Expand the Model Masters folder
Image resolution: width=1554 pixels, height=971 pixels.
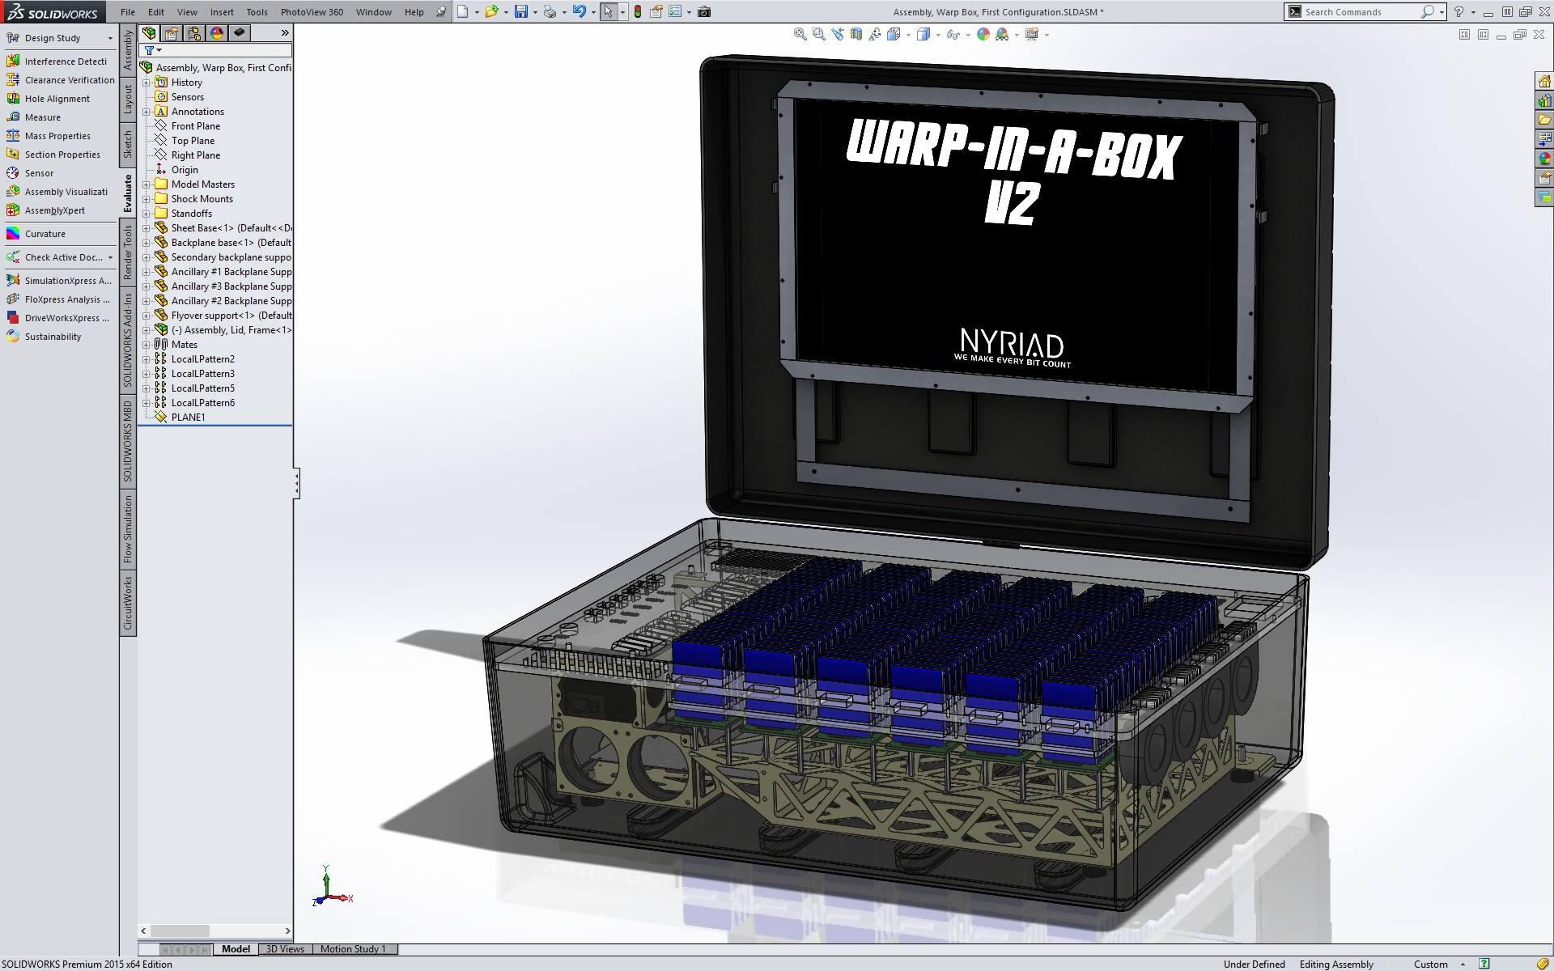click(x=146, y=184)
